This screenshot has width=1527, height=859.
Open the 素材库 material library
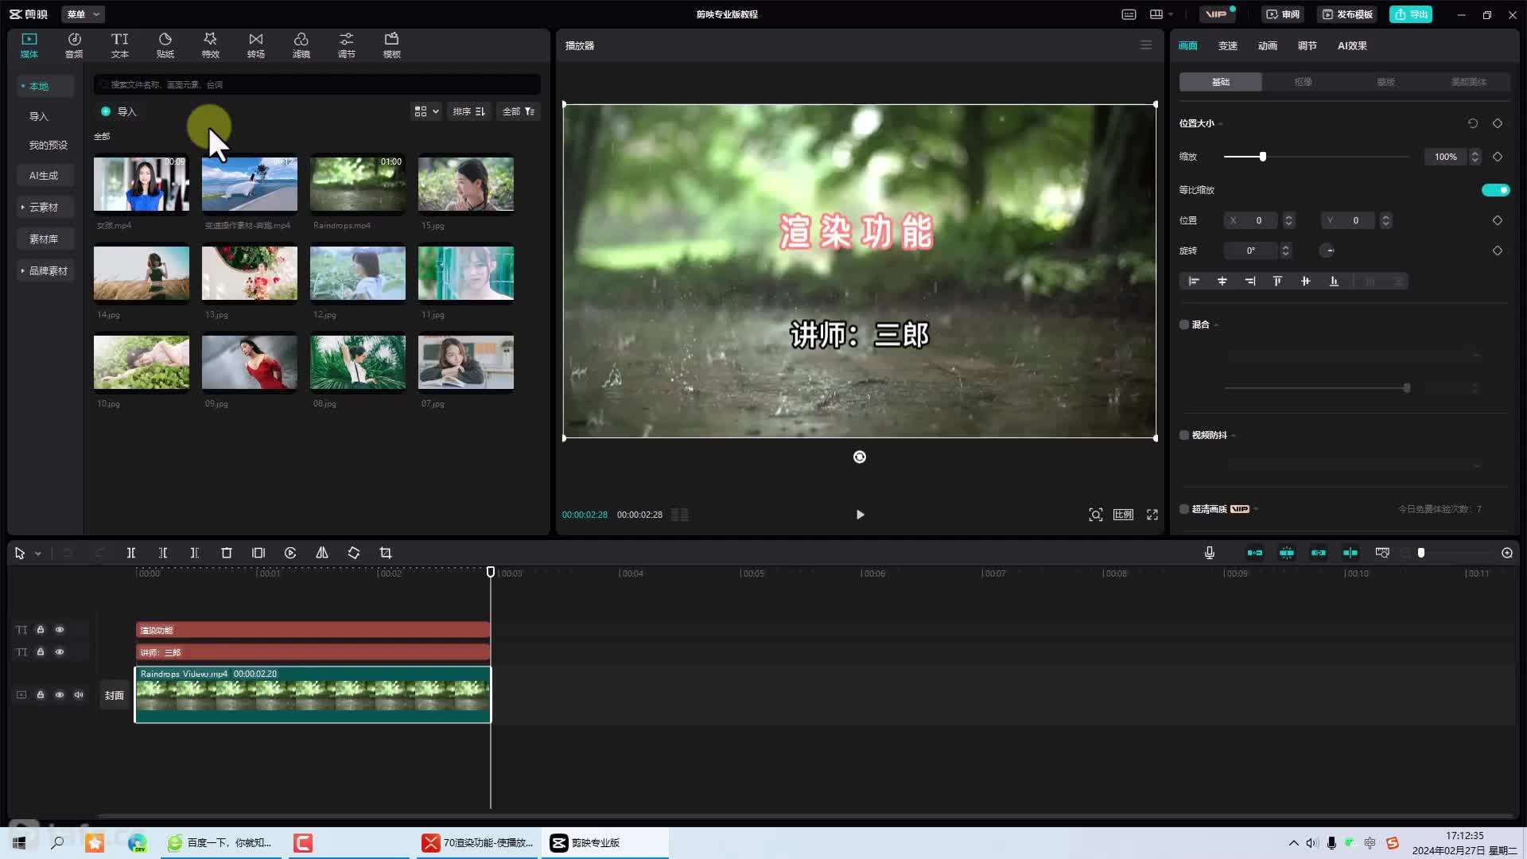pyautogui.click(x=45, y=239)
